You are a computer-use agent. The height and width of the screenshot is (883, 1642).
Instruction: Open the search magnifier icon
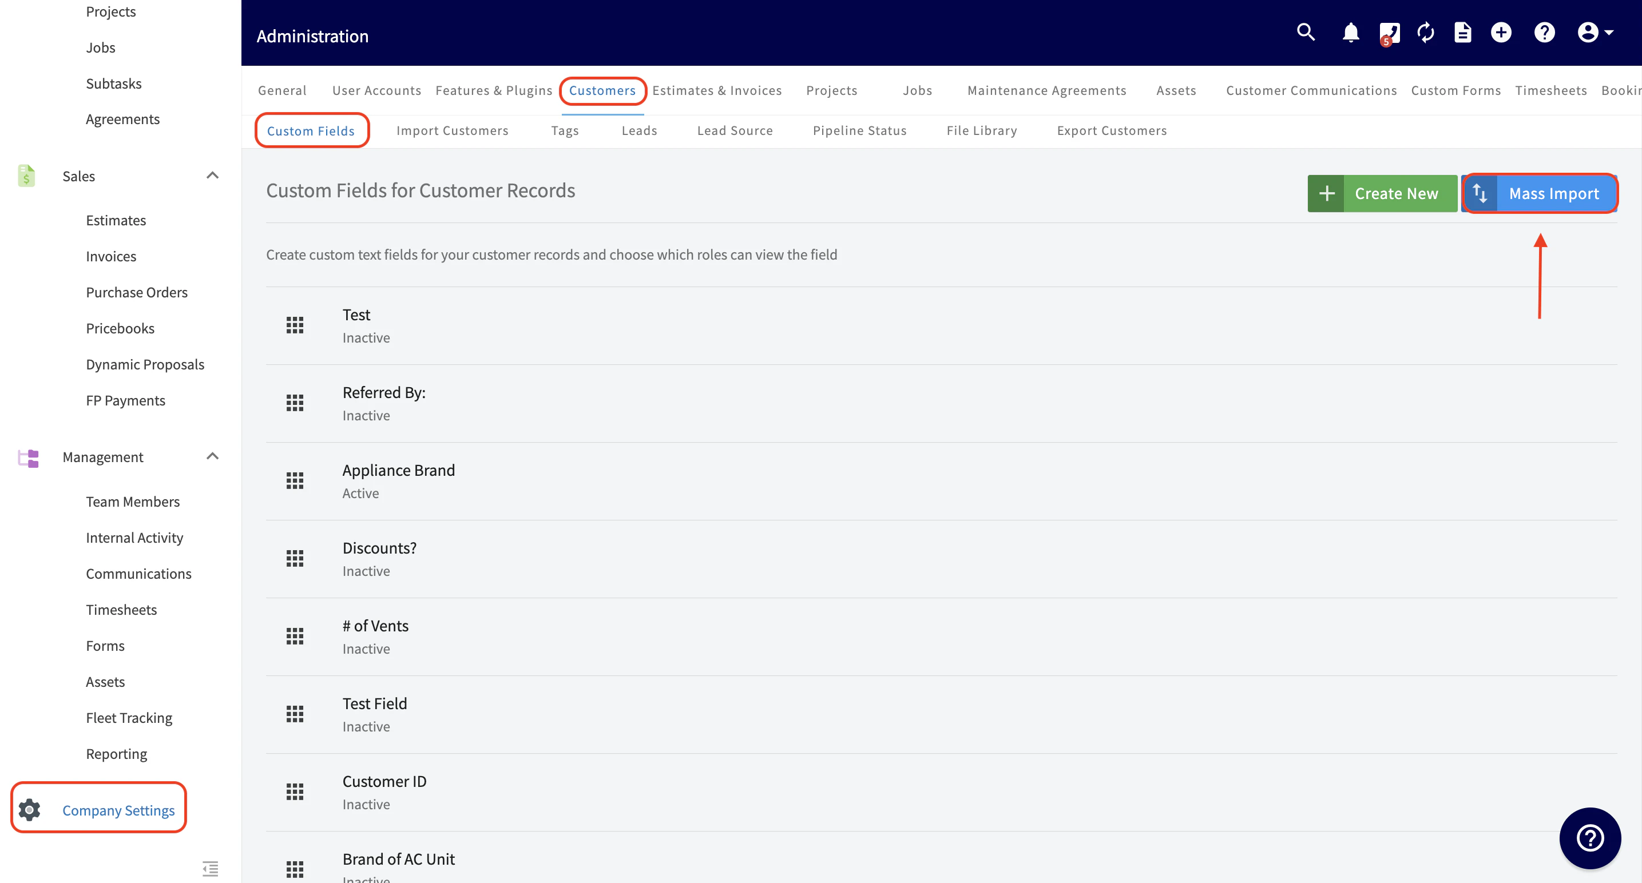1306,33
